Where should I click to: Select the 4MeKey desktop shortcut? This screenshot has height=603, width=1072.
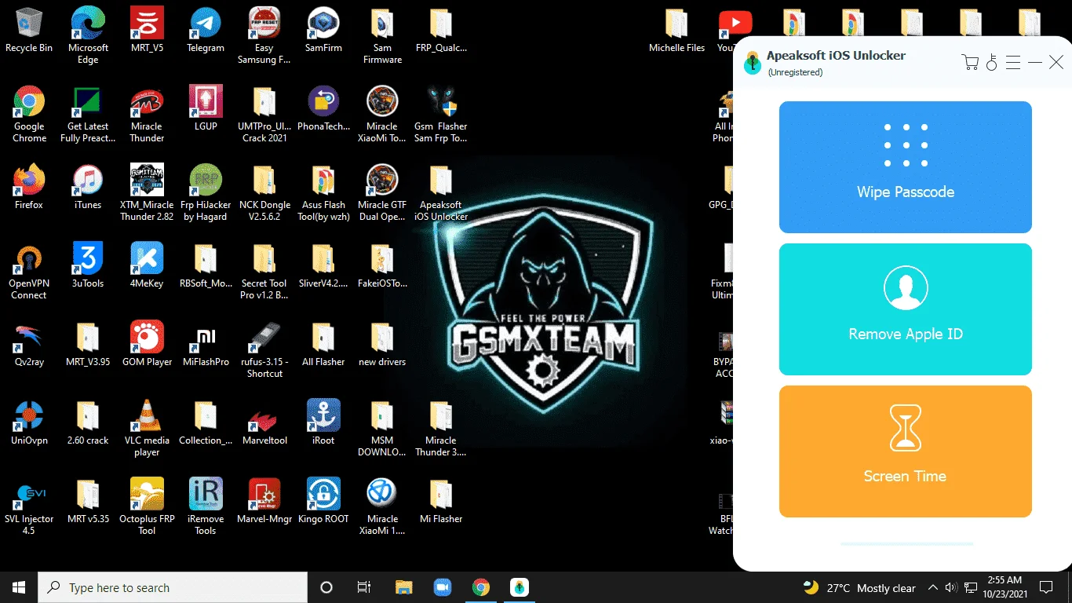click(147, 265)
